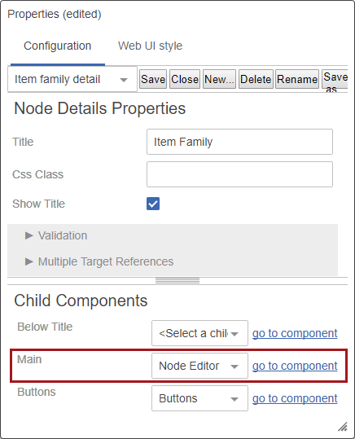Click the Save as button

tap(335, 79)
